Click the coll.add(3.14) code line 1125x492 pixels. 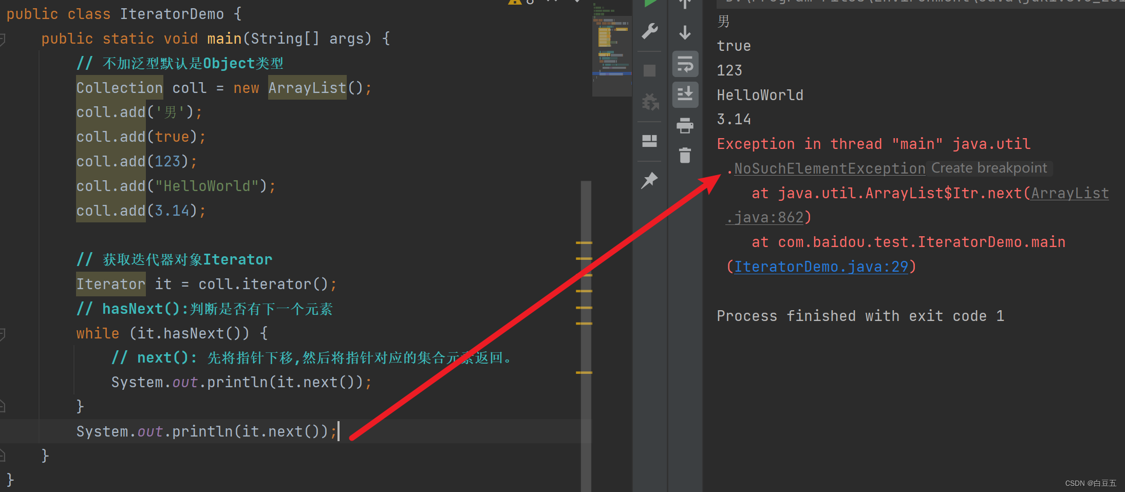[141, 211]
